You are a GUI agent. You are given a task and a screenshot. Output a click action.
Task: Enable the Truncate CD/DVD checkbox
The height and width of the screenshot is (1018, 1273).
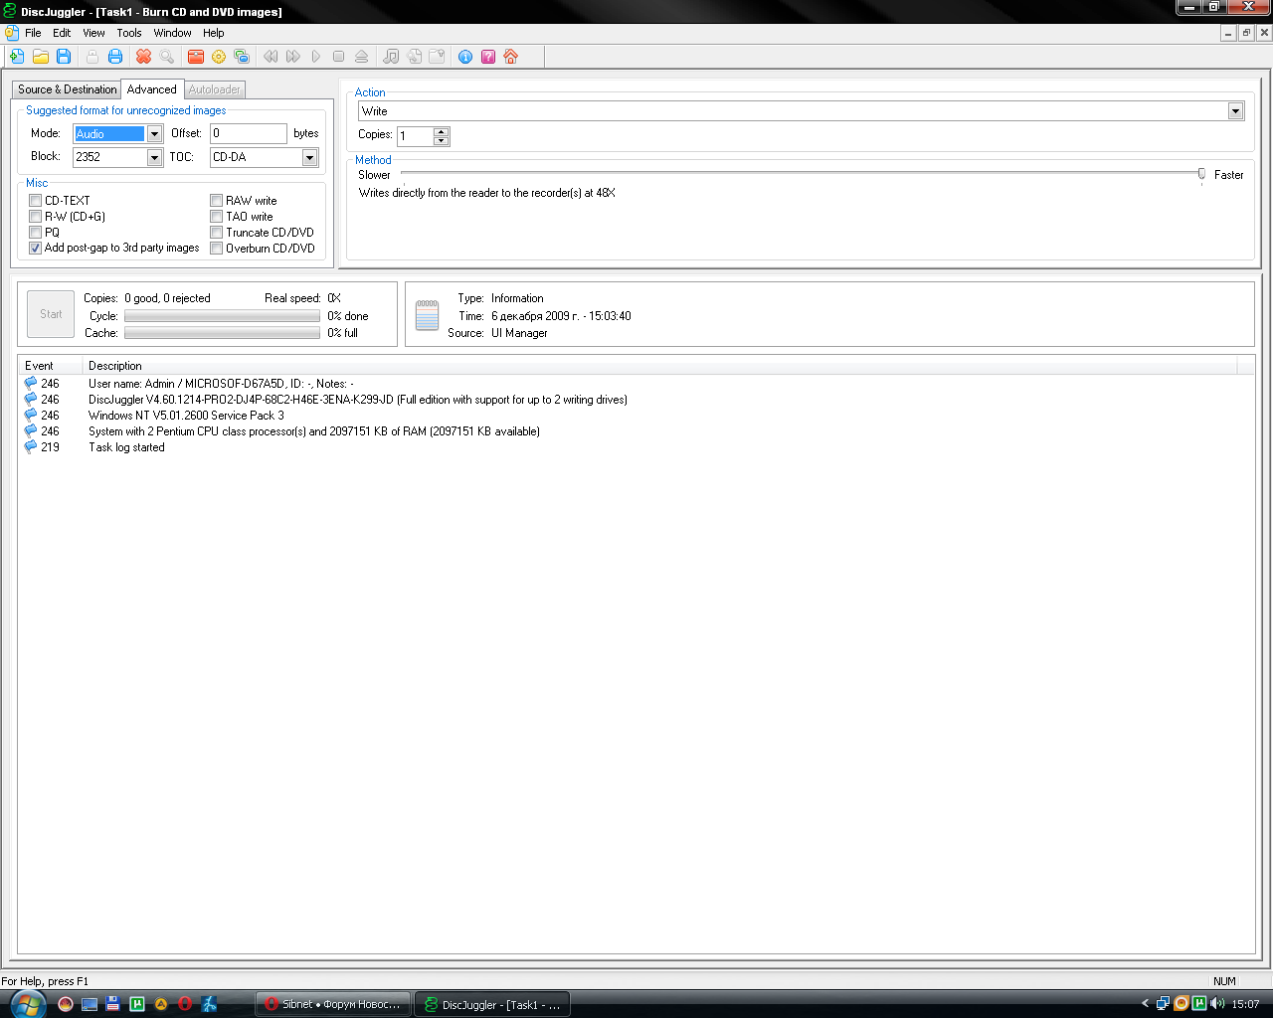(x=217, y=233)
